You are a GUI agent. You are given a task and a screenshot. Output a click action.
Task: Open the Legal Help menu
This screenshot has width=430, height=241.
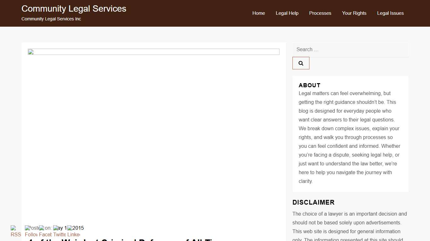tap(287, 13)
